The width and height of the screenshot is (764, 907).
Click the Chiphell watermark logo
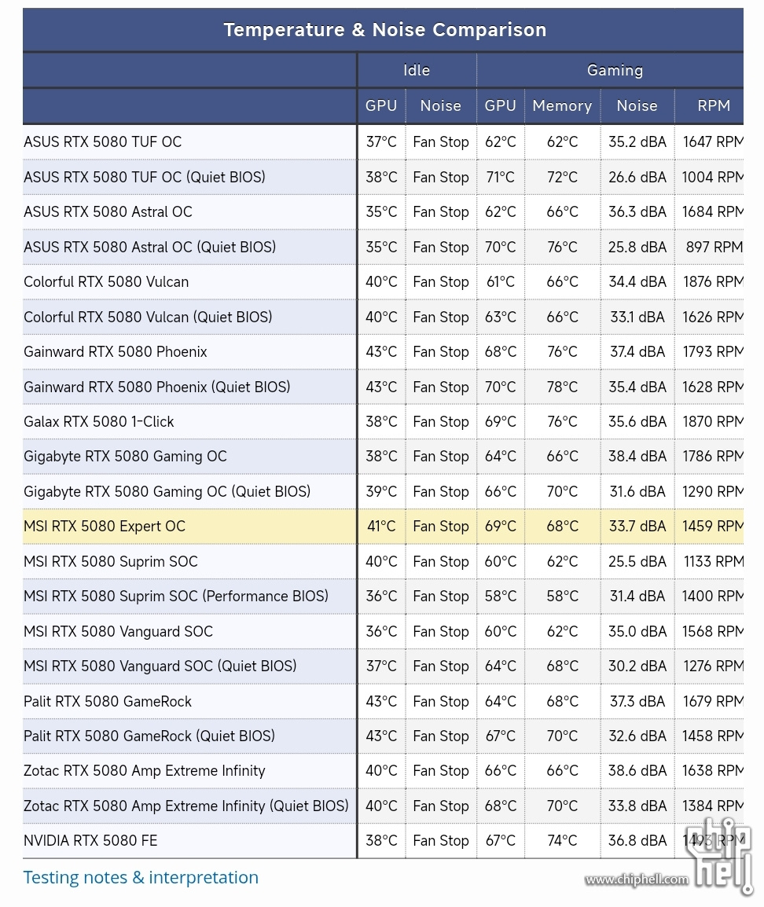tap(723, 854)
